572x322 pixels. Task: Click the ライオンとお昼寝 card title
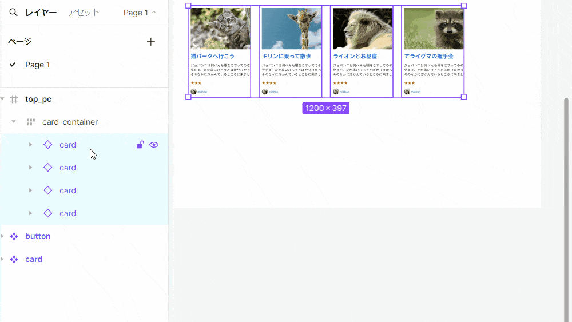point(355,56)
